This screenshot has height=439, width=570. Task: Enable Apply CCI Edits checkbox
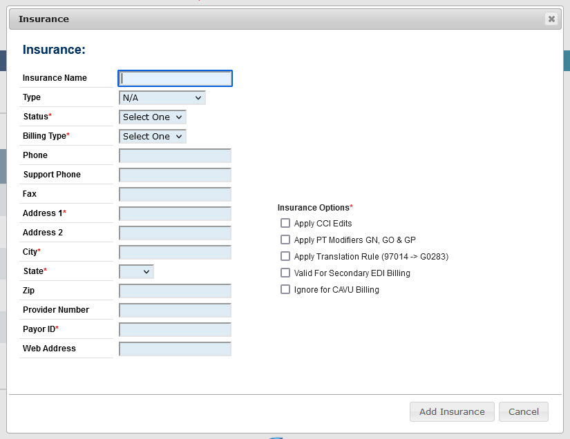pyautogui.click(x=285, y=223)
